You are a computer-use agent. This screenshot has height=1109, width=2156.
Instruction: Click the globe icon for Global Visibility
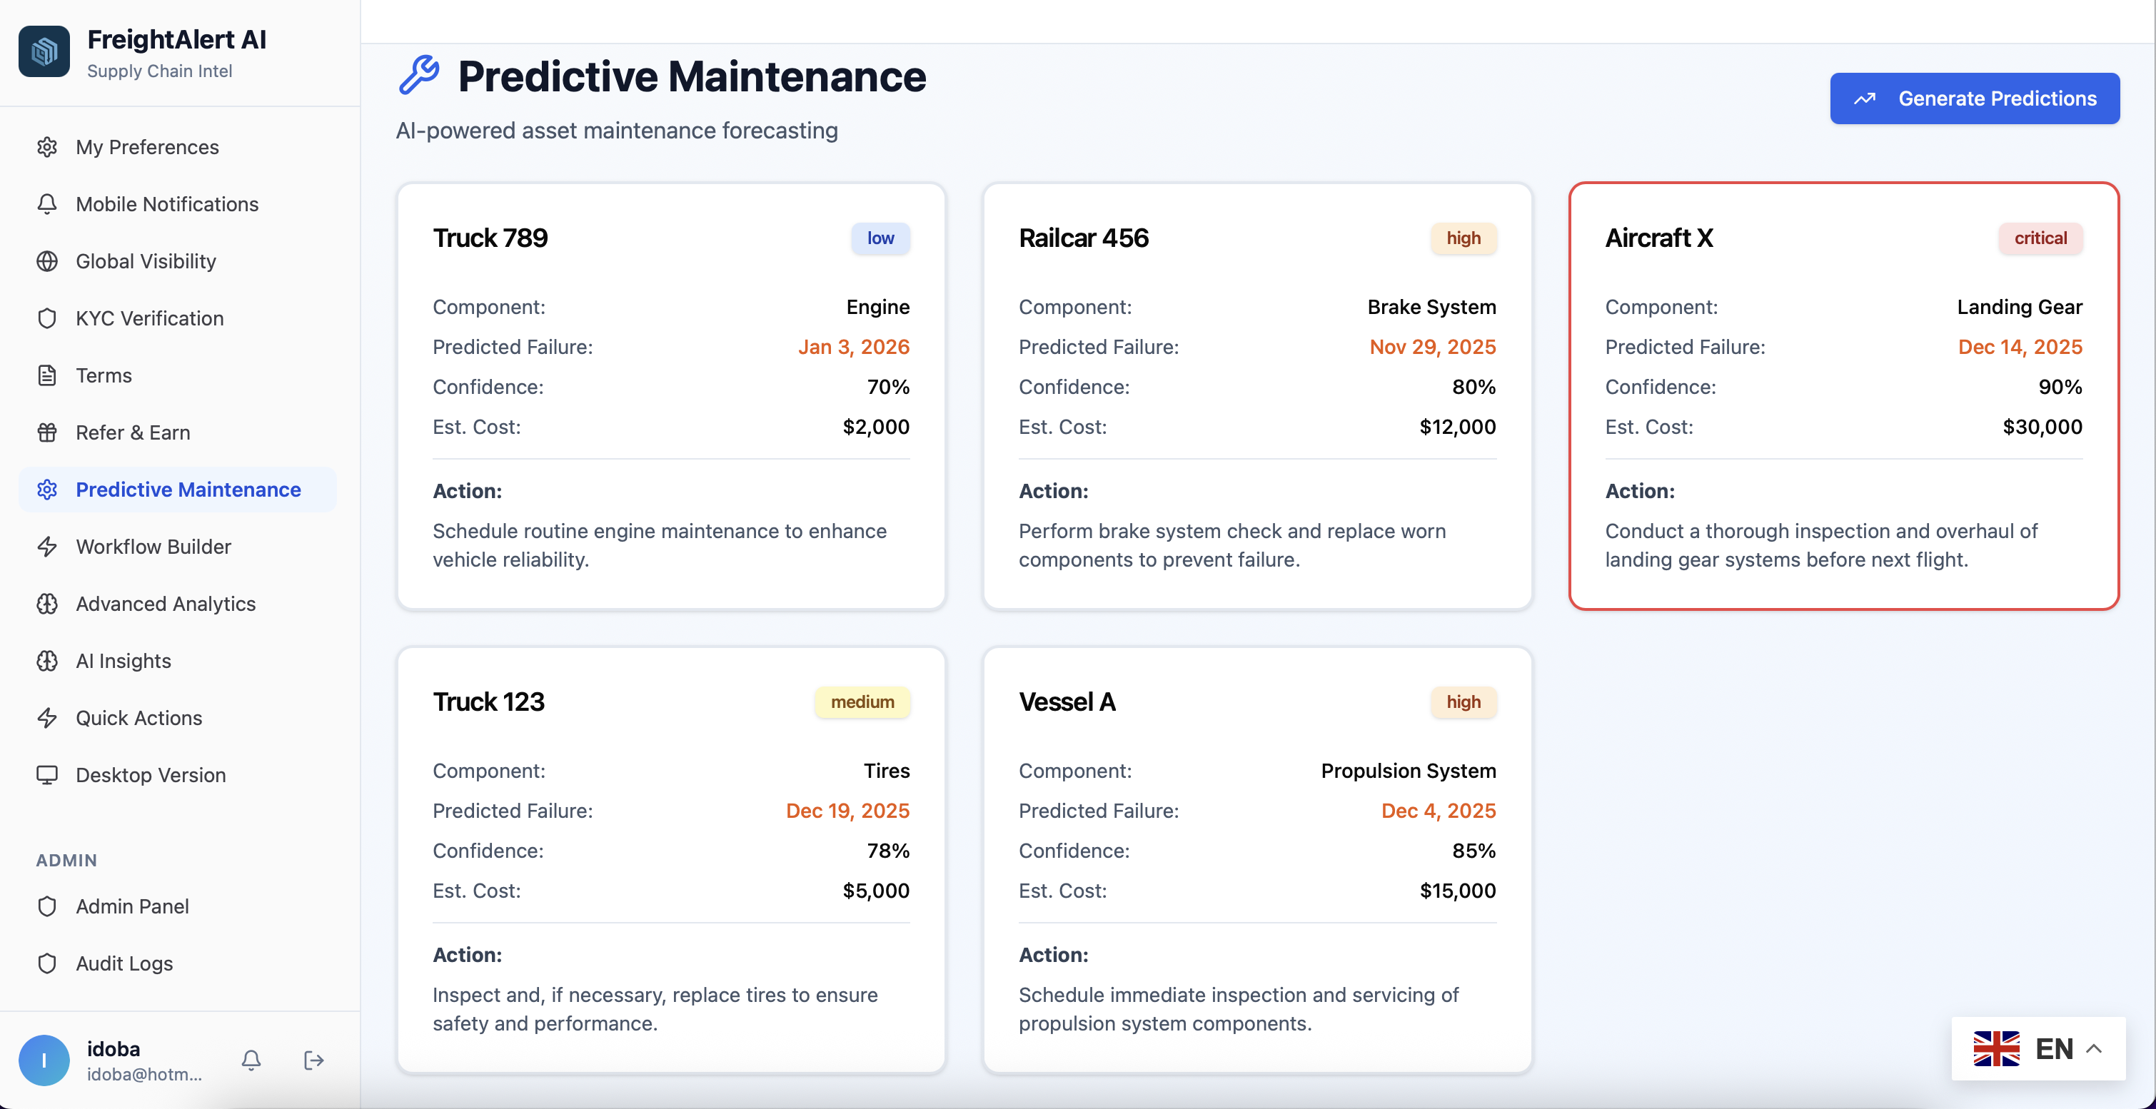click(47, 261)
